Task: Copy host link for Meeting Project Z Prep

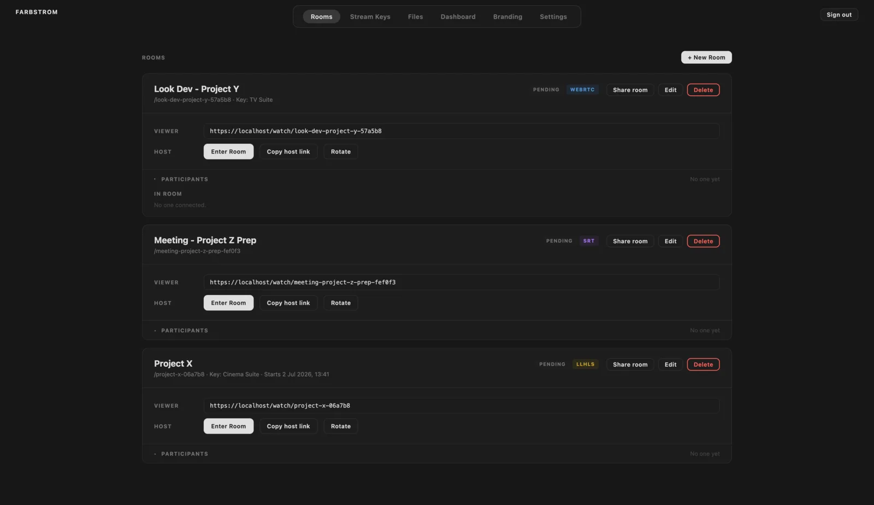Action: pyautogui.click(x=288, y=303)
